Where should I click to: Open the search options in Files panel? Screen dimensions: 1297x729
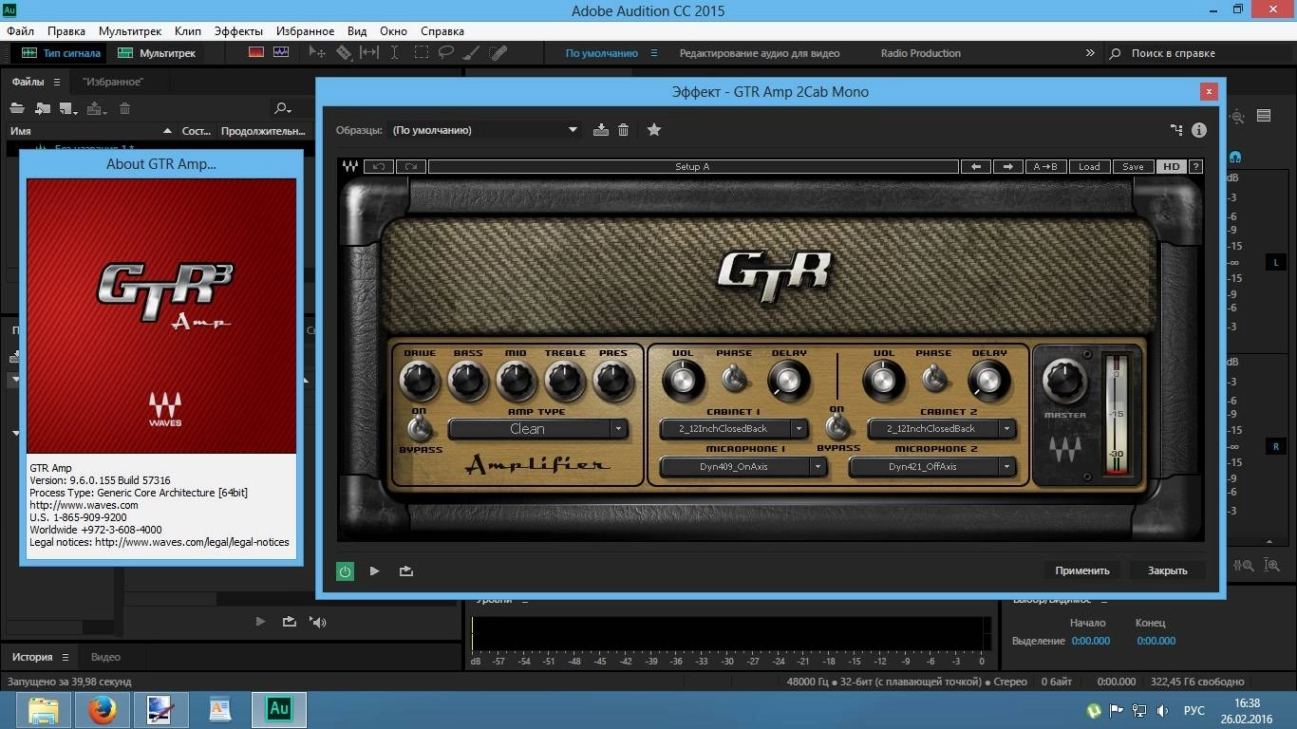click(x=282, y=108)
